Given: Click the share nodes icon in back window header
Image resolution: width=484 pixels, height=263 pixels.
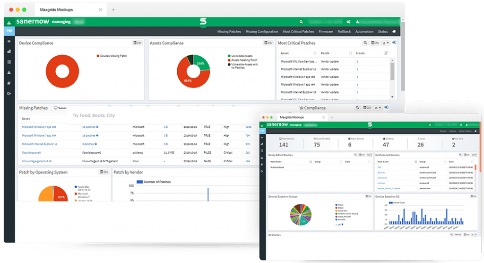Looking at the screenshot, I should coord(348,22).
